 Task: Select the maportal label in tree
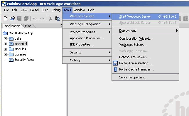coord(21,44)
